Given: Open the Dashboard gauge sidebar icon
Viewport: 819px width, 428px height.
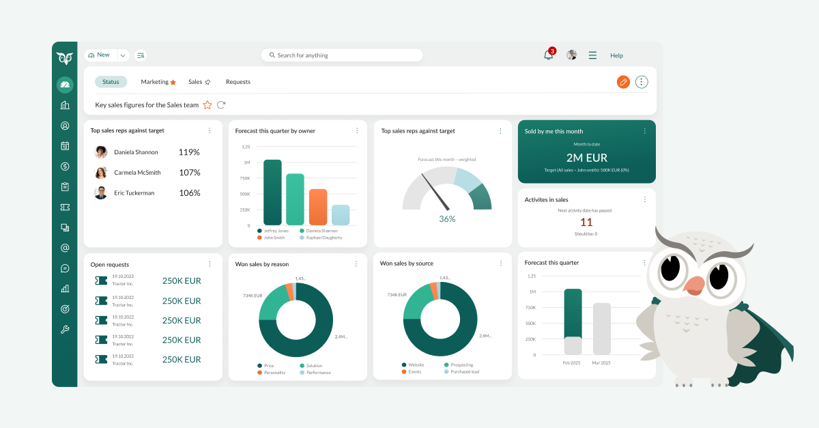Looking at the screenshot, I should (65, 85).
